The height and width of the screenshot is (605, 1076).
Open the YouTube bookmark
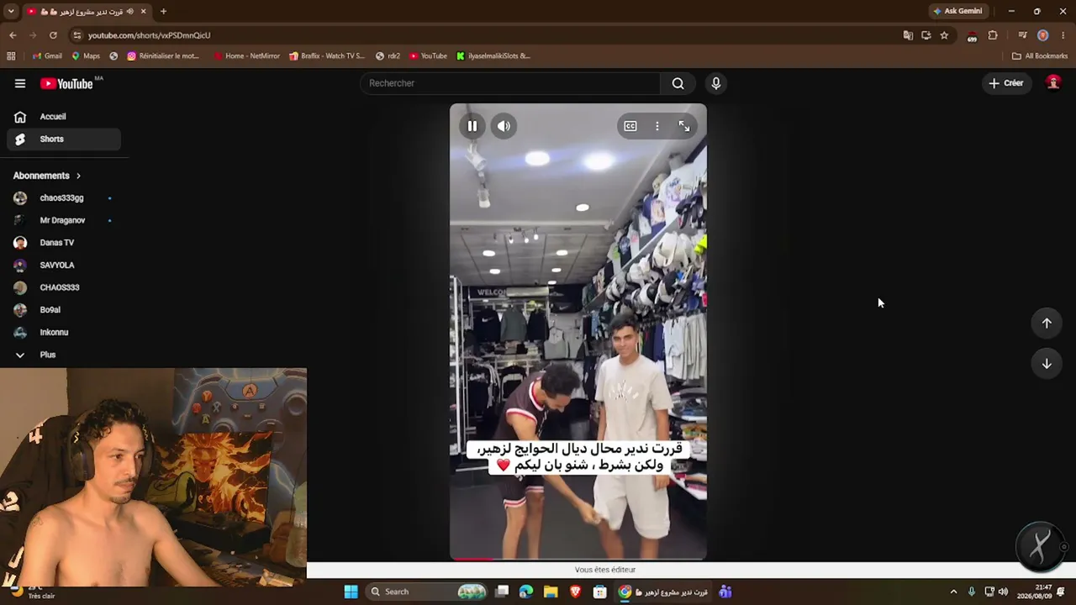429,56
